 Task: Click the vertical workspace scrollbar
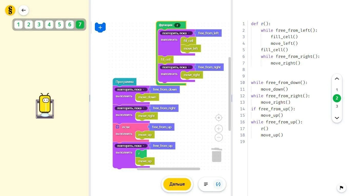point(230,94)
